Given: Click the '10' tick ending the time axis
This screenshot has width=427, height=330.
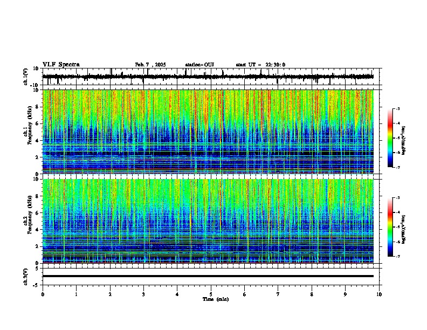Looking at the screenshot, I should pos(379,294).
